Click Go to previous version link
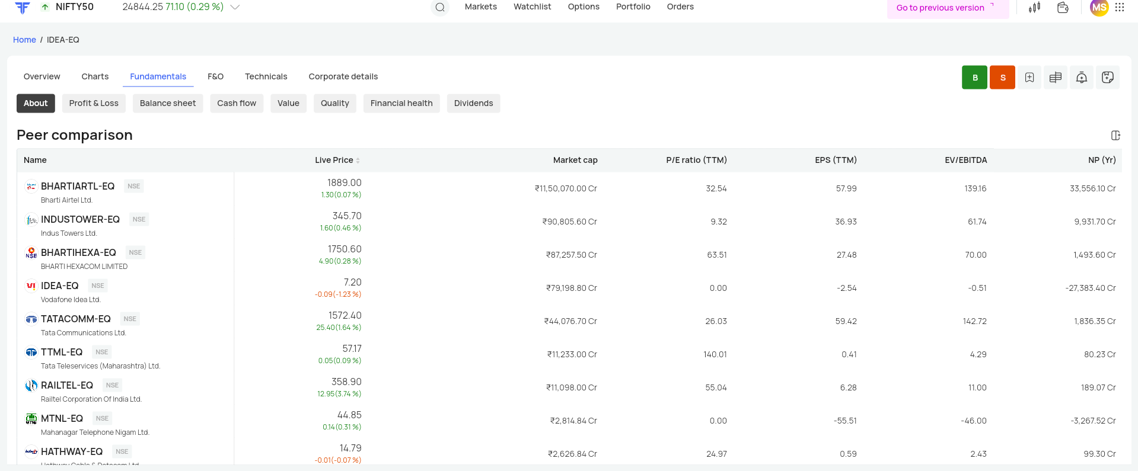Viewport: 1138px width, 471px height. pos(948,8)
